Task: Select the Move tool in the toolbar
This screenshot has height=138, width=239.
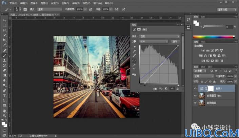Action: [4, 20]
